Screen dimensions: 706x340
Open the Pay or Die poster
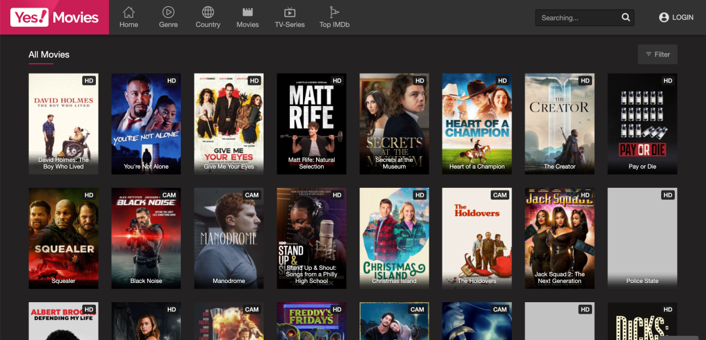tap(642, 117)
